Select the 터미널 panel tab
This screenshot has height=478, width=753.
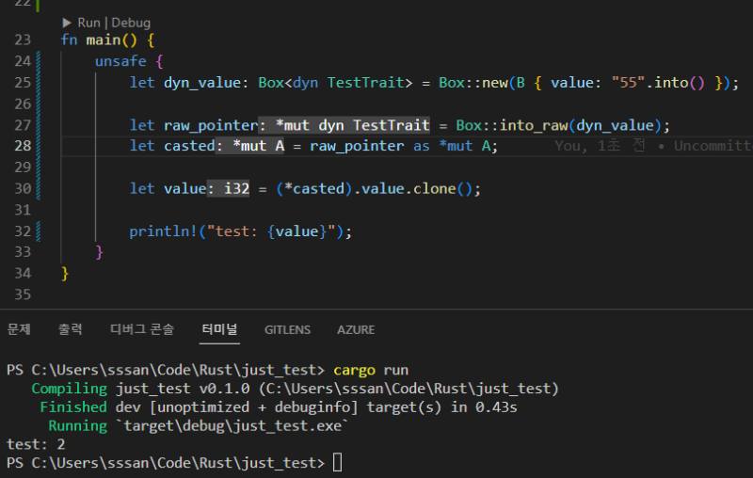click(219, 329)
